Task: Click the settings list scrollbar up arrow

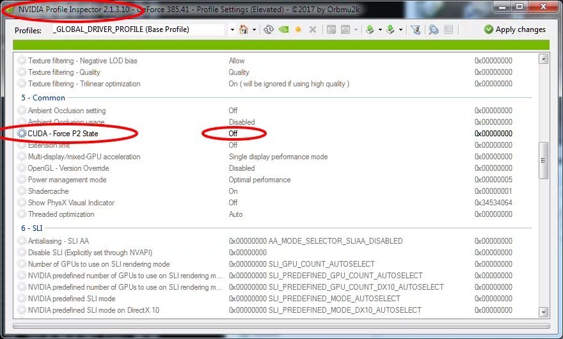Action: coord(544,59)
